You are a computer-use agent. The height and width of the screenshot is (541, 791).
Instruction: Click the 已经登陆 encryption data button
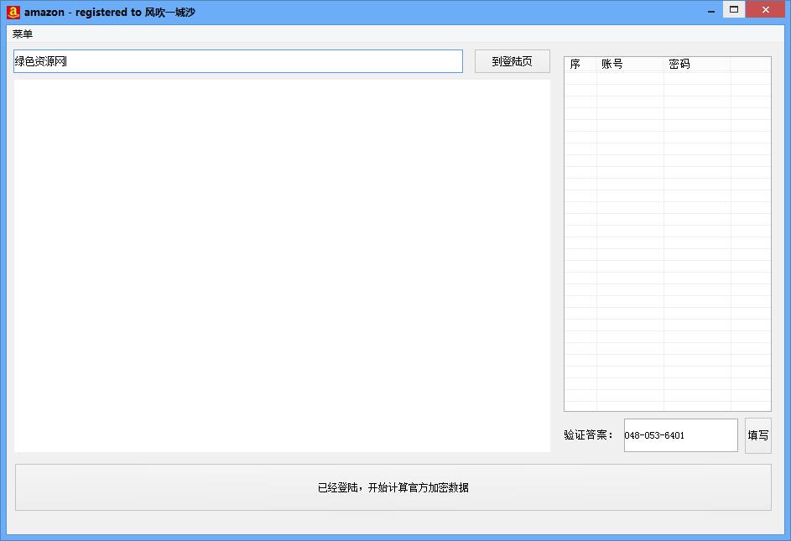(x=393, y=487)
